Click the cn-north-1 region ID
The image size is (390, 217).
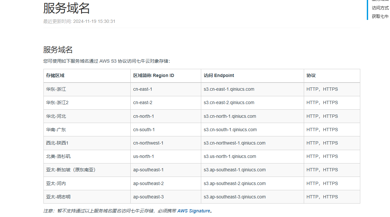143,116
